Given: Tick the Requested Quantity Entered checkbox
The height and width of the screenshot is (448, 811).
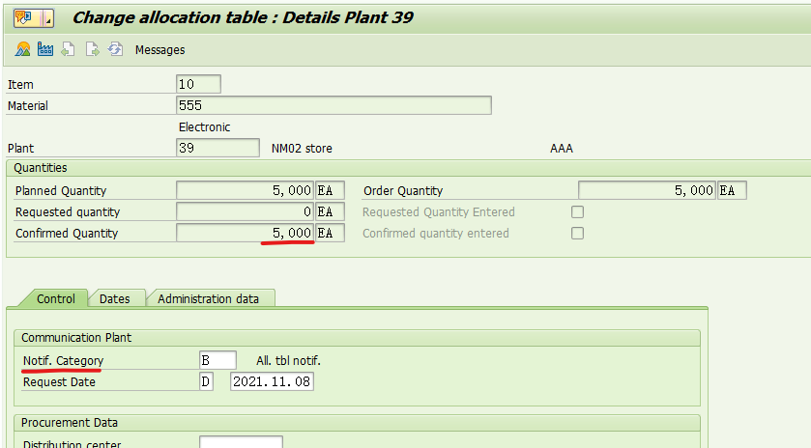Looking at the screenshot, I should click(x=577, y=211).
